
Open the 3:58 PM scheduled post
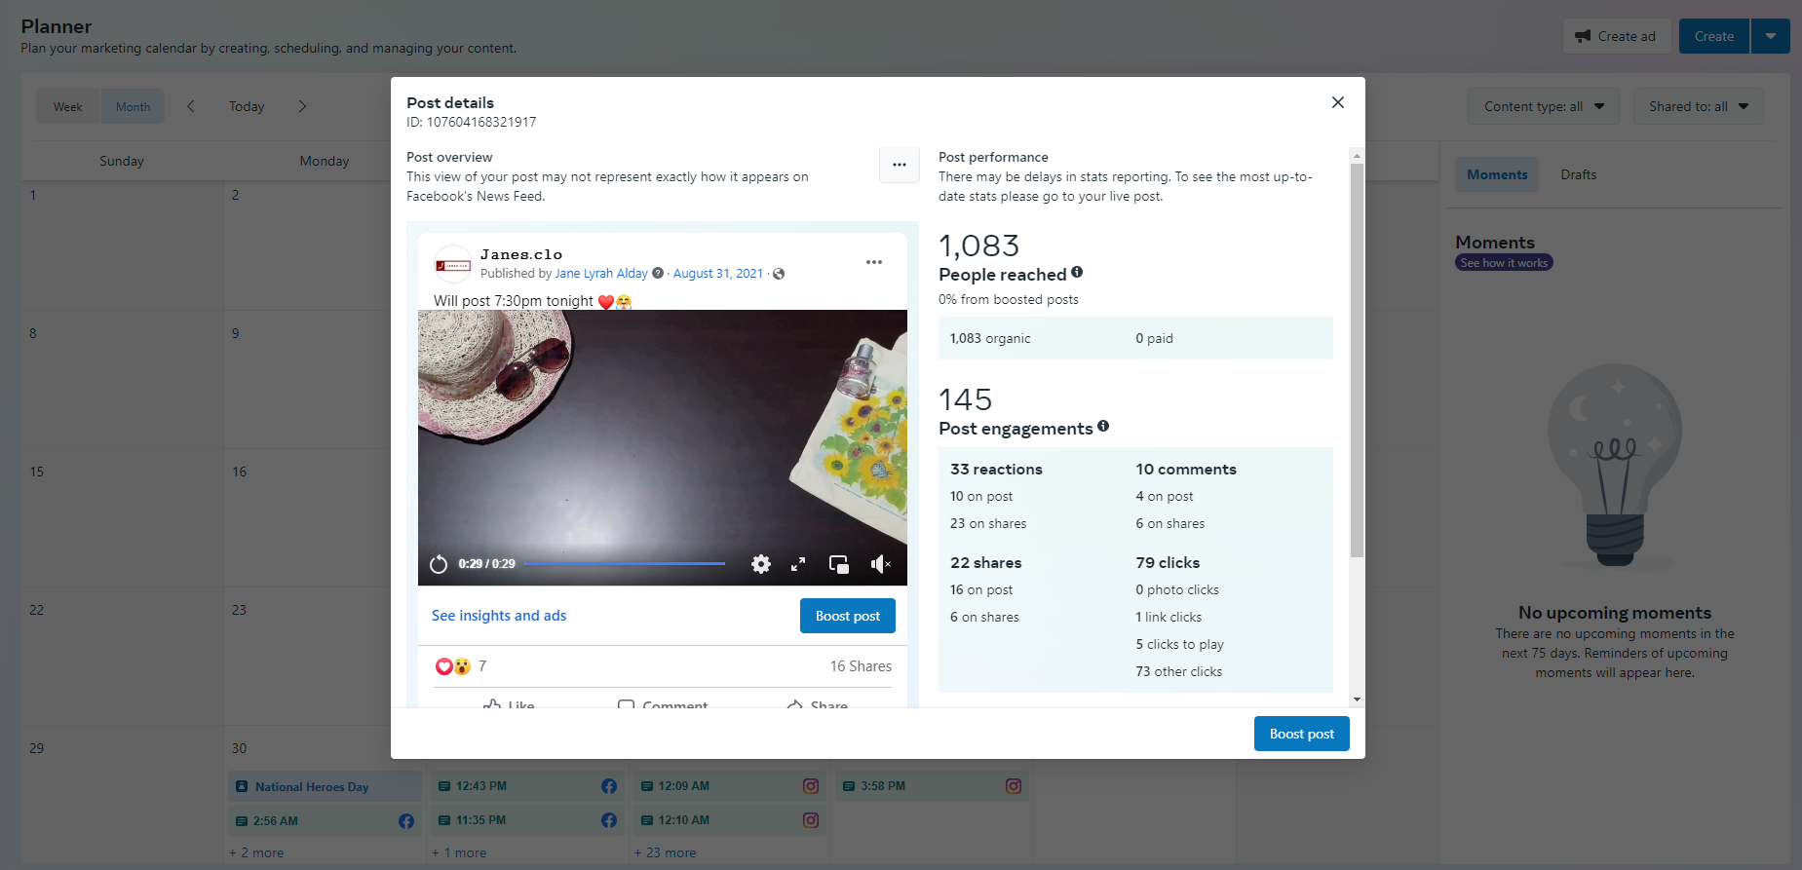(932, 786)
